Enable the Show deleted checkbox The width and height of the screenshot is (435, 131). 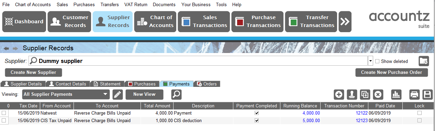pos(377,62)
